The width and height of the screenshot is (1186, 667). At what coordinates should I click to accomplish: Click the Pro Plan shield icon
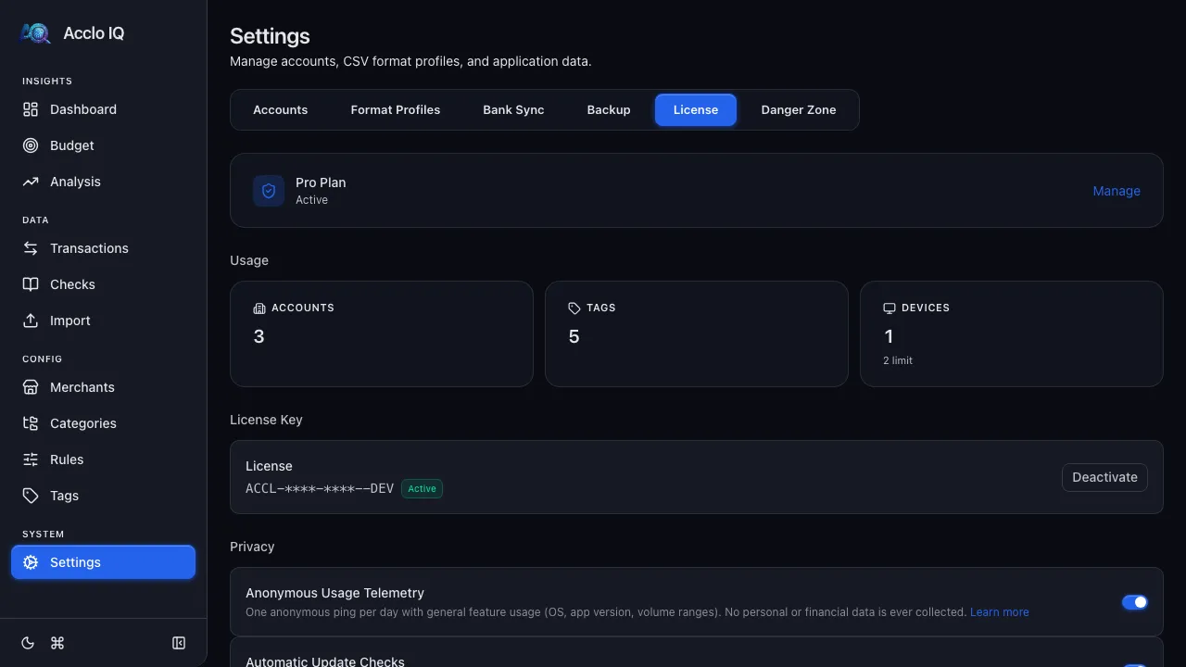coord(269,191)
